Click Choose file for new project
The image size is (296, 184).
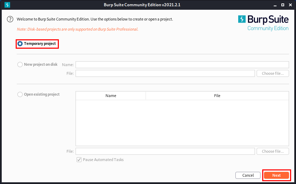click(273, 73)
